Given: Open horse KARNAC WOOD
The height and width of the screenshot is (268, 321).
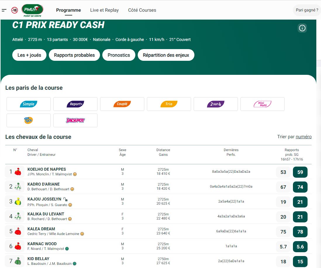Looking at the screenshot, I should coord(42,244).
